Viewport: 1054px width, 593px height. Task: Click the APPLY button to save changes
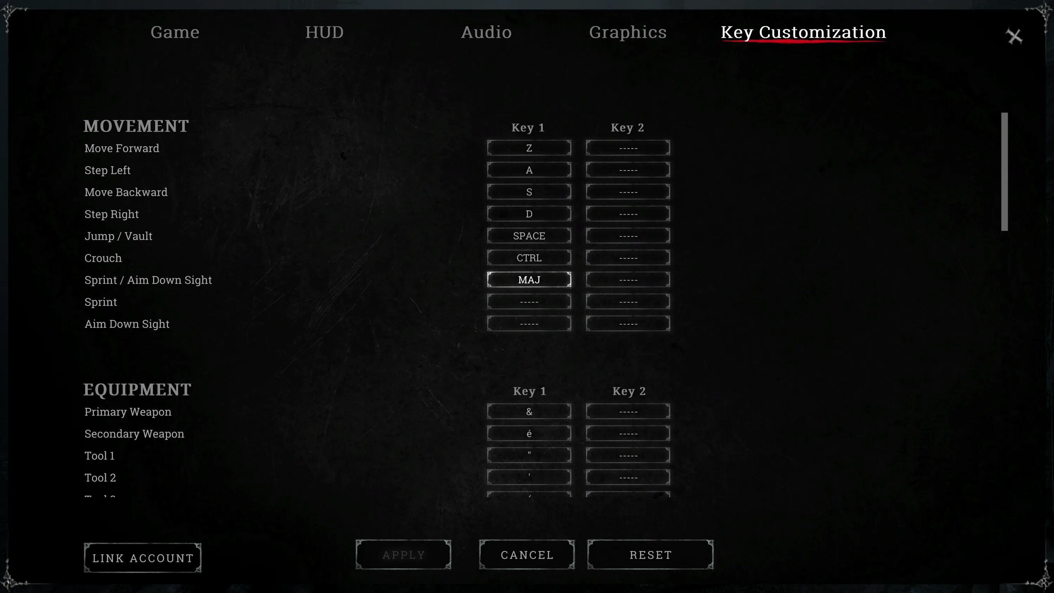[403, 555]
